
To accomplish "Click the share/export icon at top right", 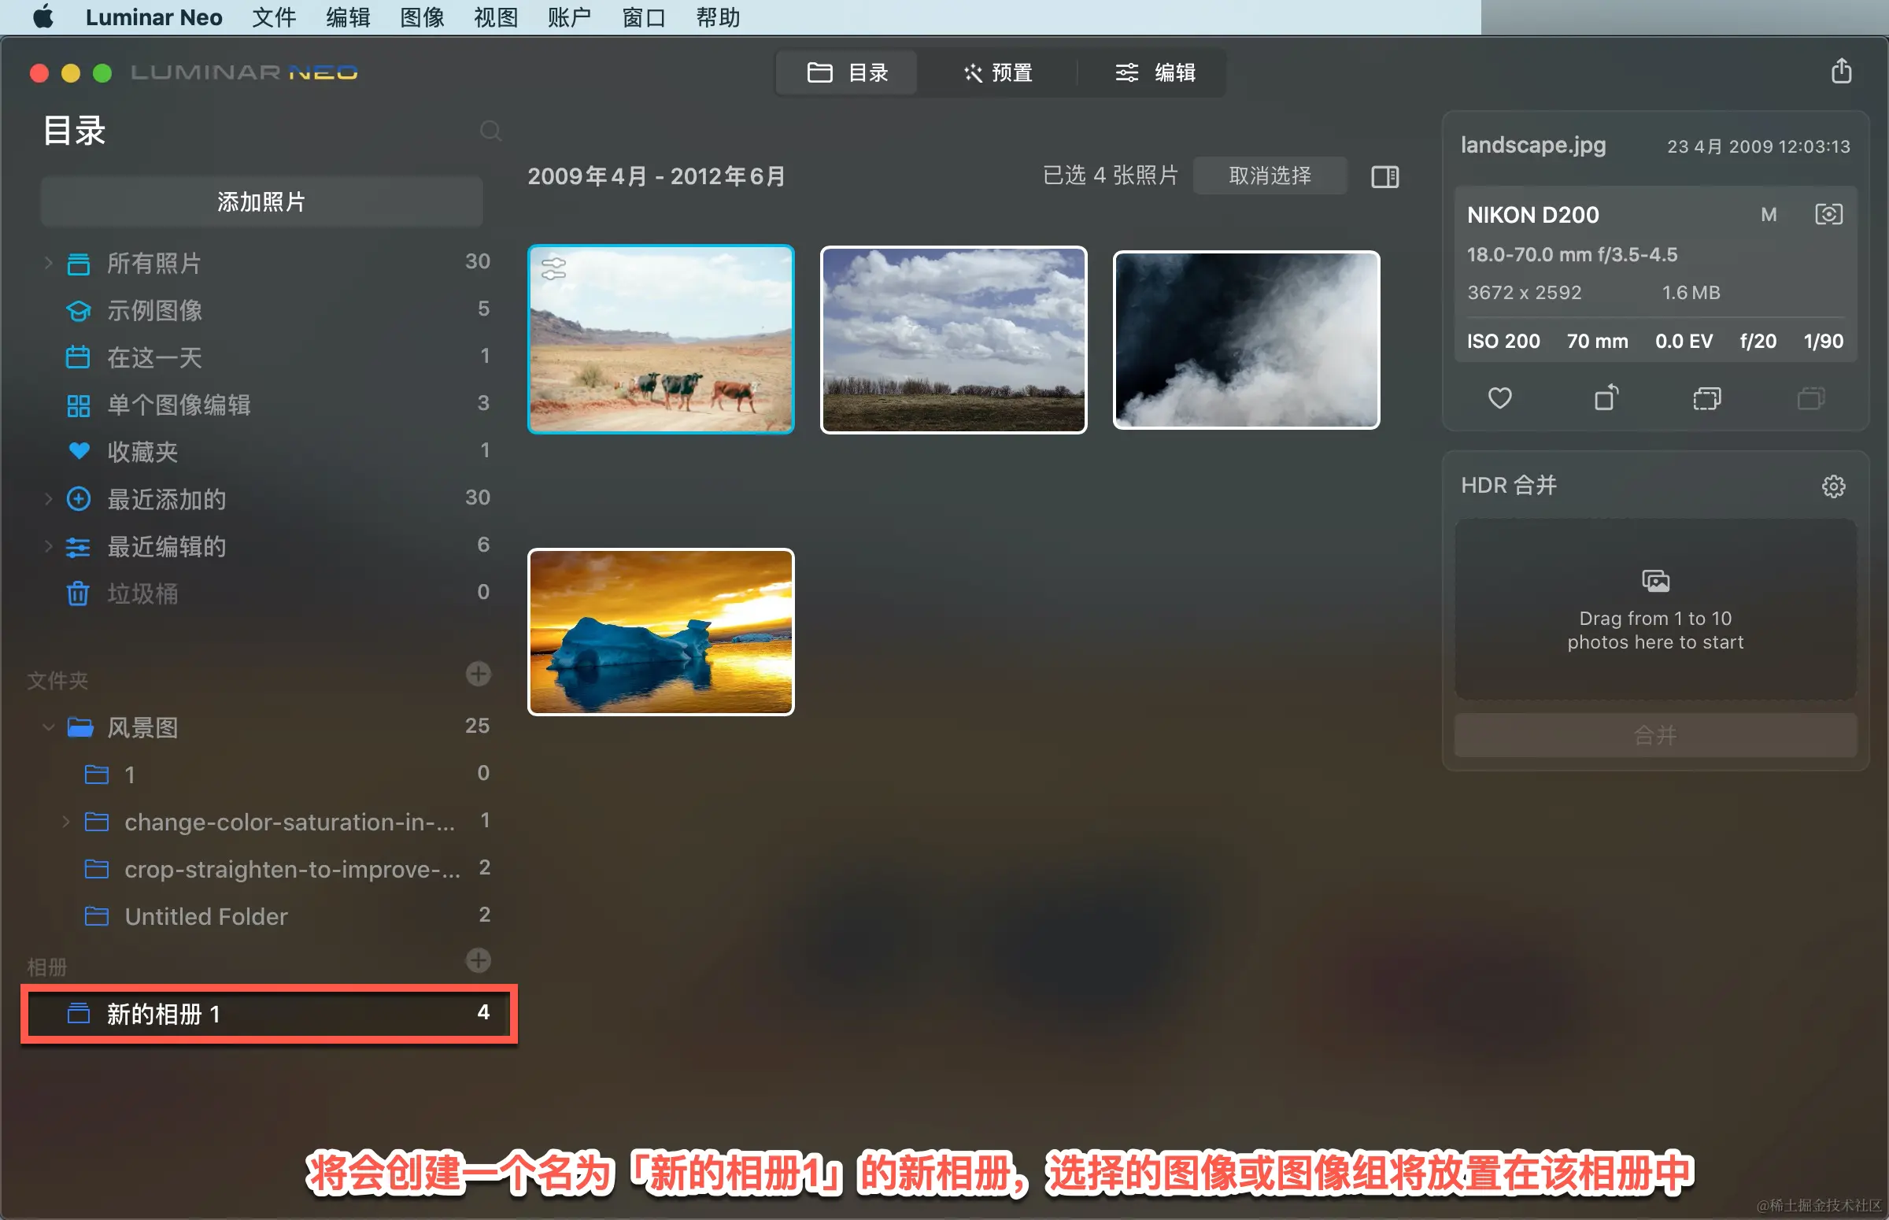I will click(x=1841, y=72).
